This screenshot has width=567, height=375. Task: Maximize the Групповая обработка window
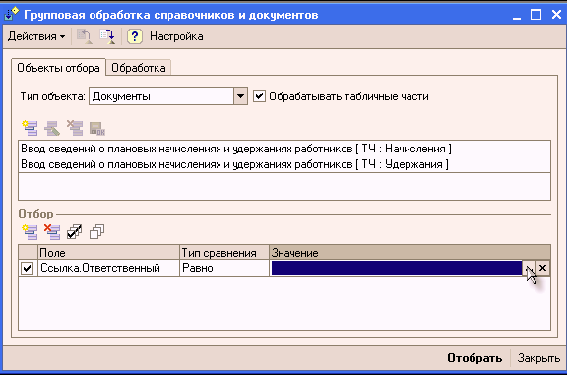click(535, 15)
